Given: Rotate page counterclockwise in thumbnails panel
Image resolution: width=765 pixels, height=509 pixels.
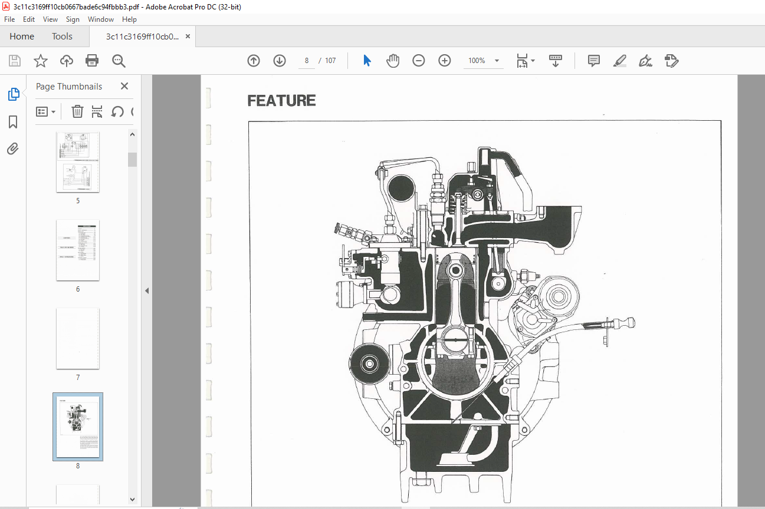Looking at the screenshot, I should [x=117, y=111].
